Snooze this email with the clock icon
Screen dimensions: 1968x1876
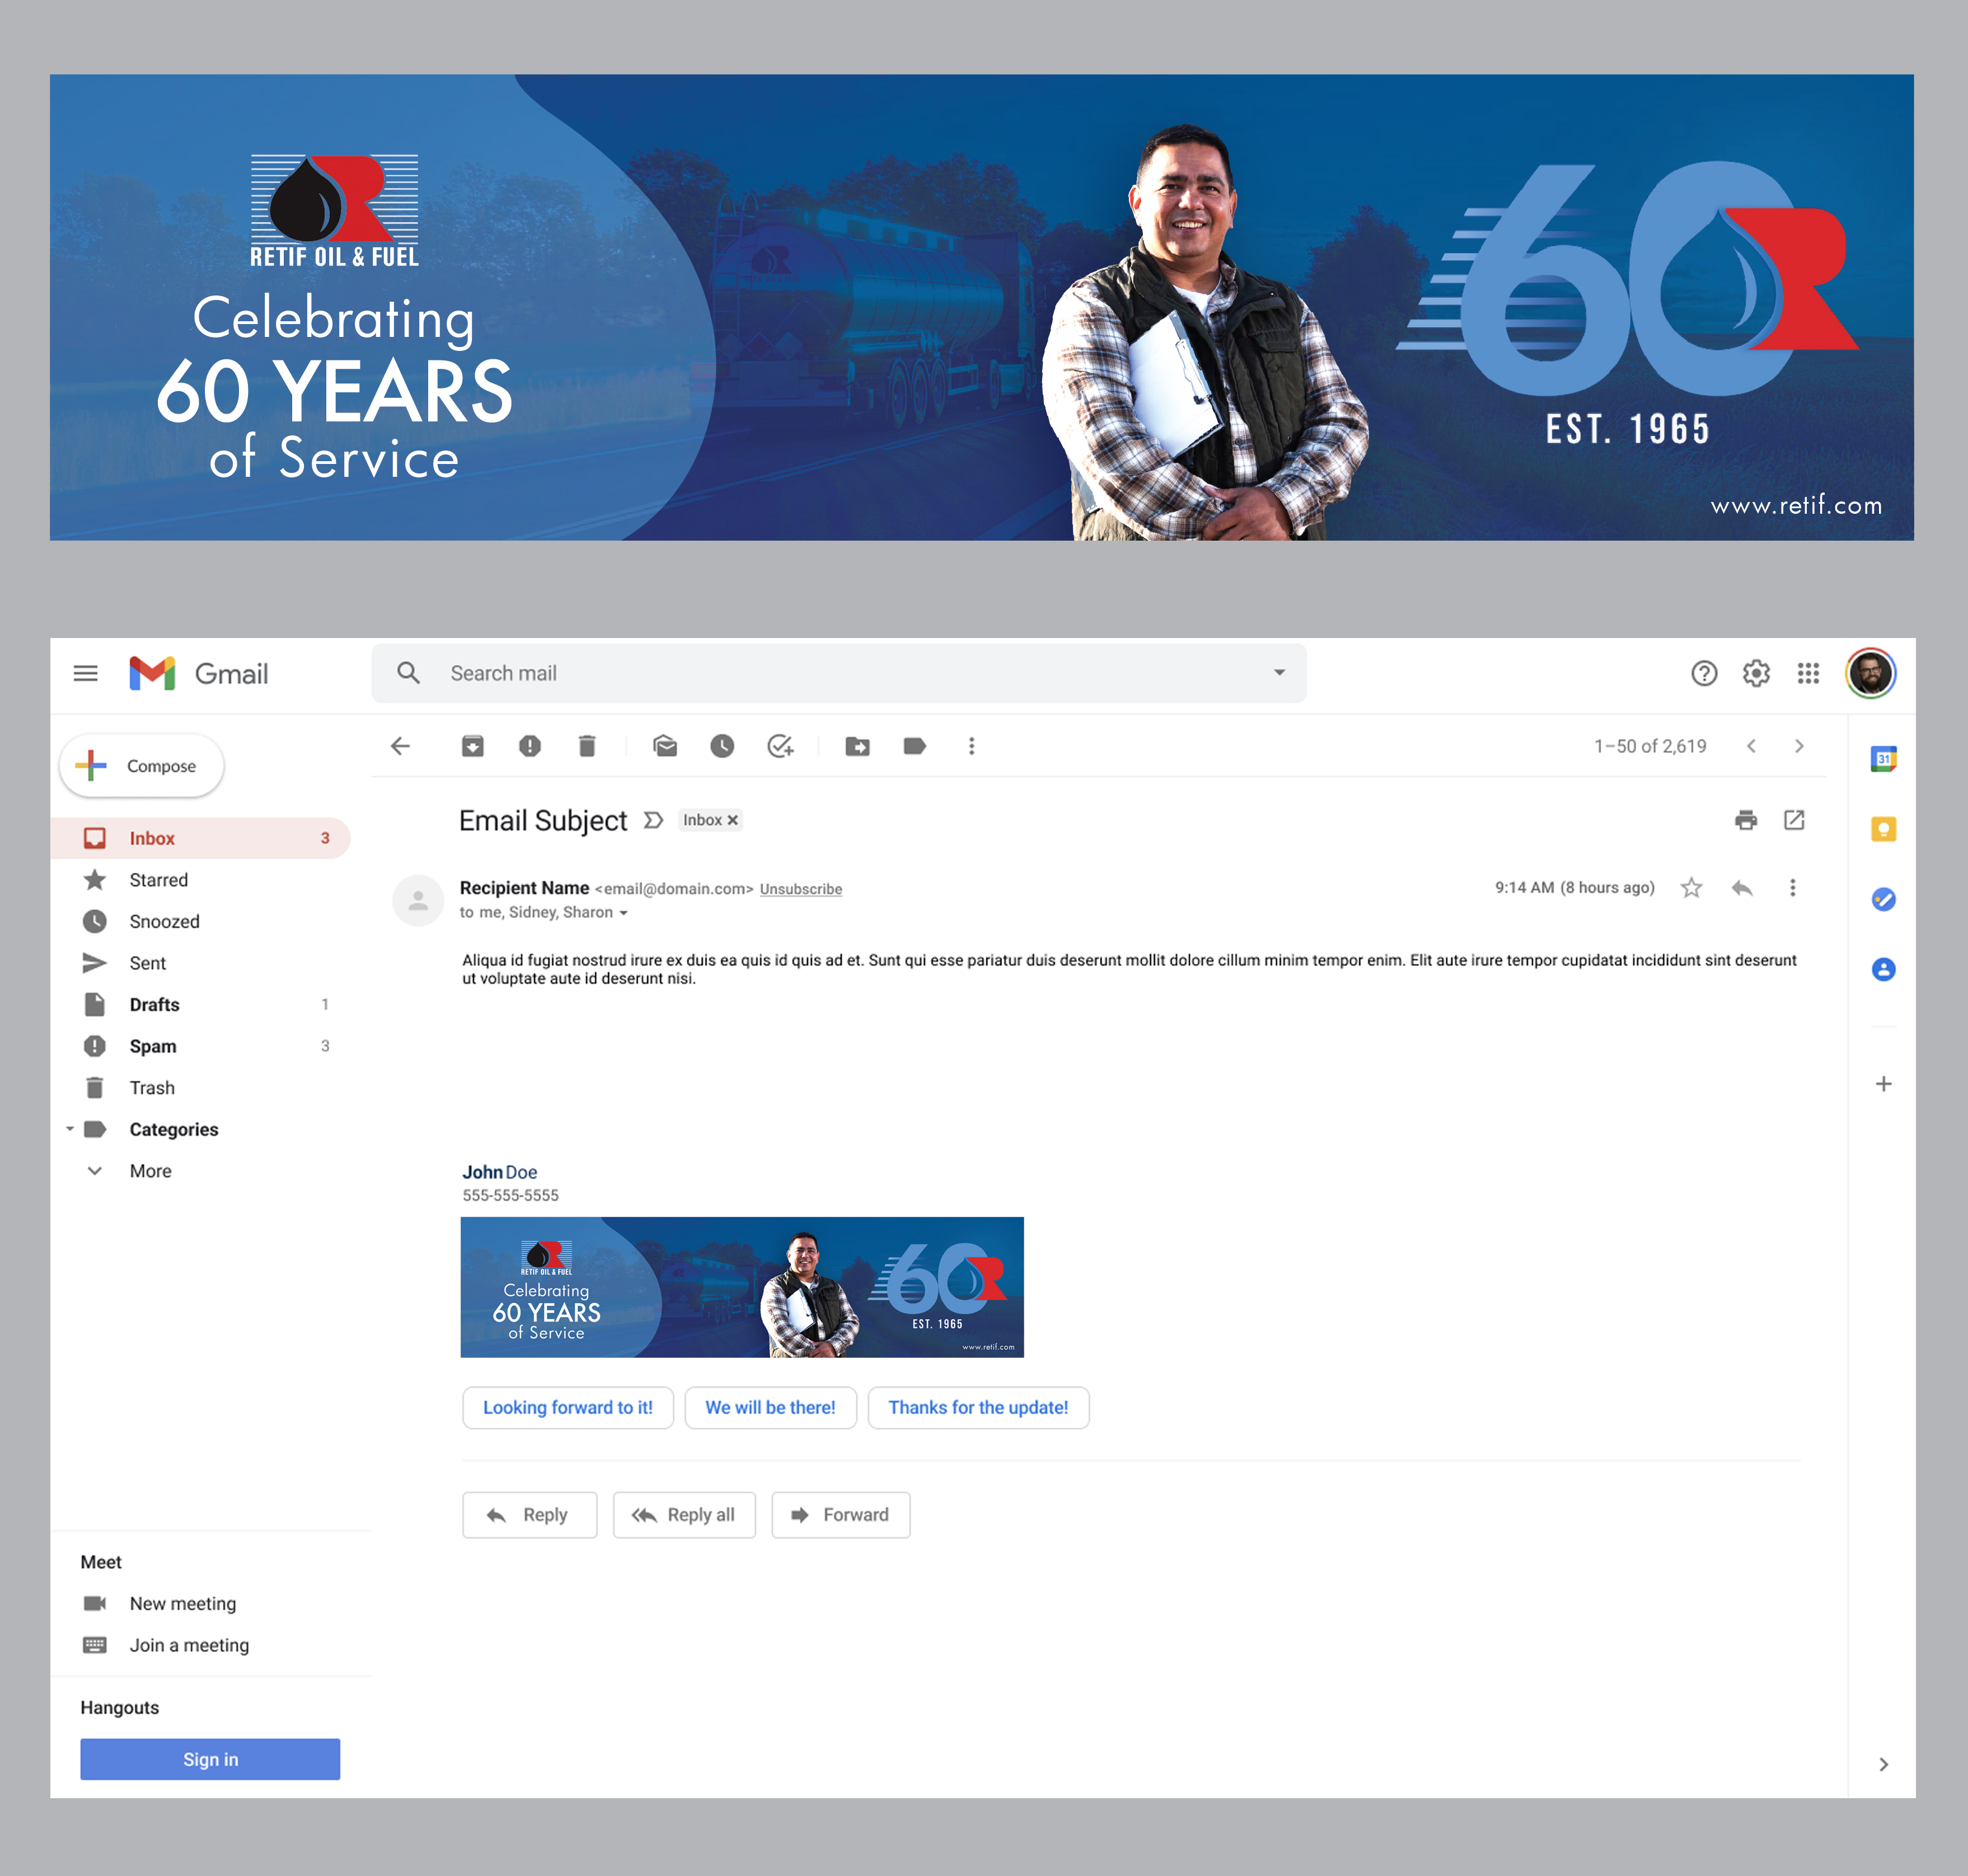(x=722, y=746)
